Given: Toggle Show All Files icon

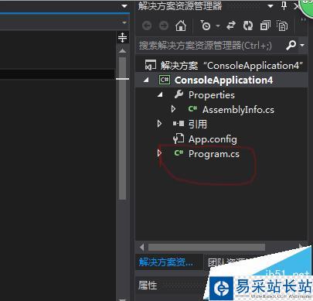Looking at the screenshot, I should [282, 26].
